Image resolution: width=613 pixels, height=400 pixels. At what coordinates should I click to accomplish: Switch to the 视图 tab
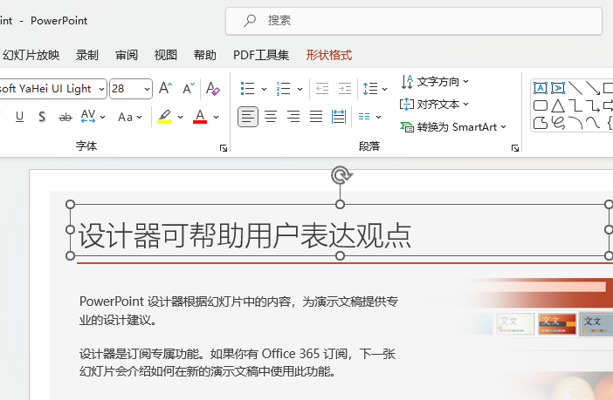(x=166, y=55)
